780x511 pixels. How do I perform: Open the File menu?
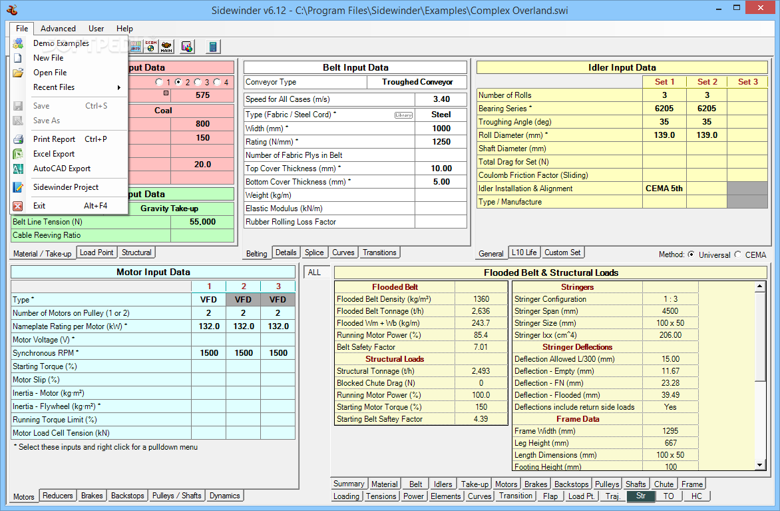(x=22, y=29)
